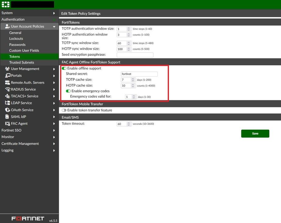This screenshot has width=281, height=223.
Task: Click the HOTP sync window size stepper
Action: [128, 49]
